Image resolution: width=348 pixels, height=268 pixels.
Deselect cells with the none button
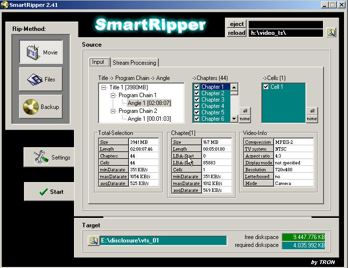click(312, 119)
